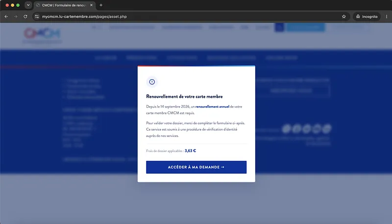Click the 'renouvellement annuel' bold link text

pyautogui.click(x=212, y=107)
